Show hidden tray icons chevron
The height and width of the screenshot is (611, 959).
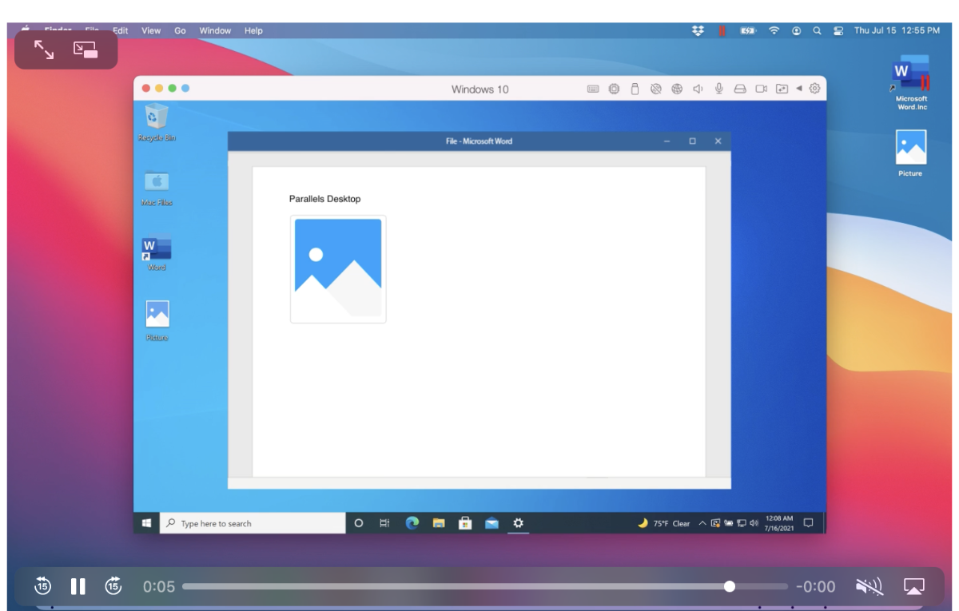(702, 523)
